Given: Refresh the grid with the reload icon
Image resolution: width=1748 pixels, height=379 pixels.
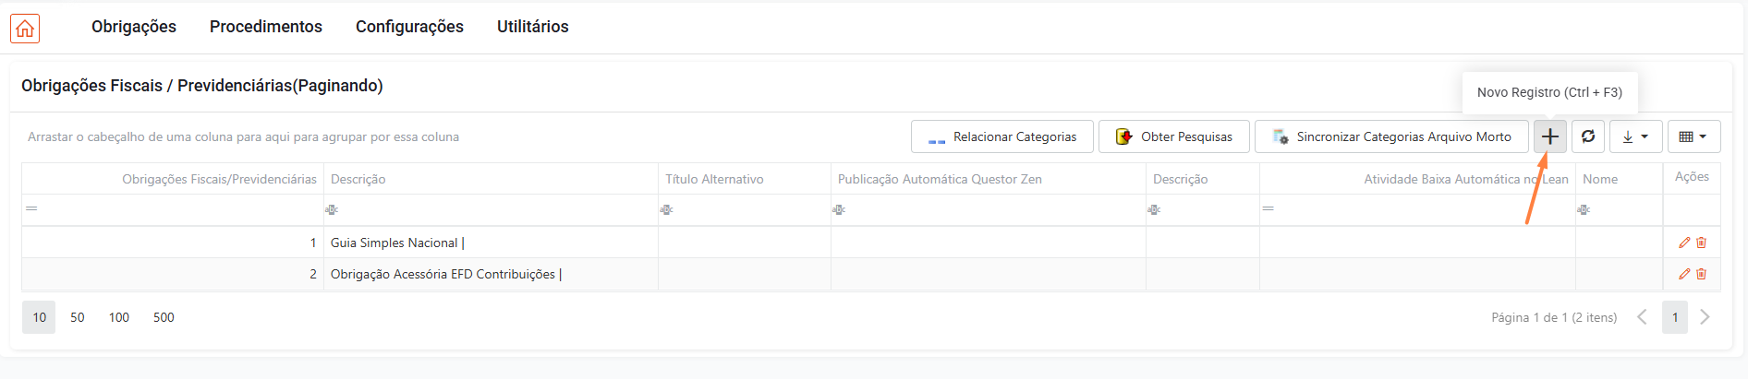Looking at the screenshot, I should [x=1588, y=136].
